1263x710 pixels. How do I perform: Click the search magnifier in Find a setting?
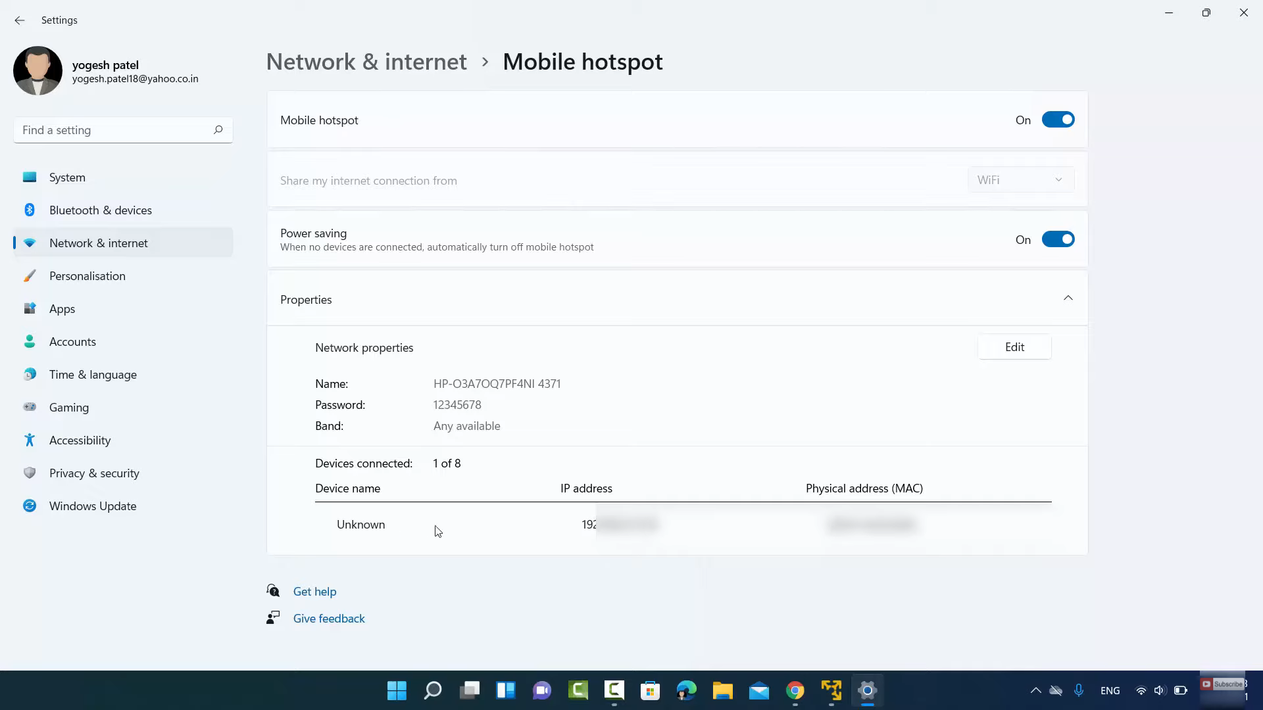point(218,130)
